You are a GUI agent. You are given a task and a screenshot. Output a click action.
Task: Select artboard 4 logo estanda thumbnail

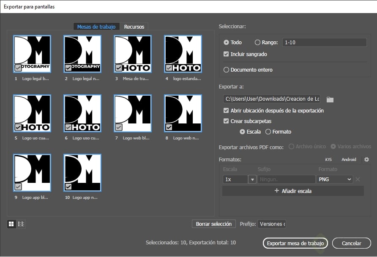[183, 54]
